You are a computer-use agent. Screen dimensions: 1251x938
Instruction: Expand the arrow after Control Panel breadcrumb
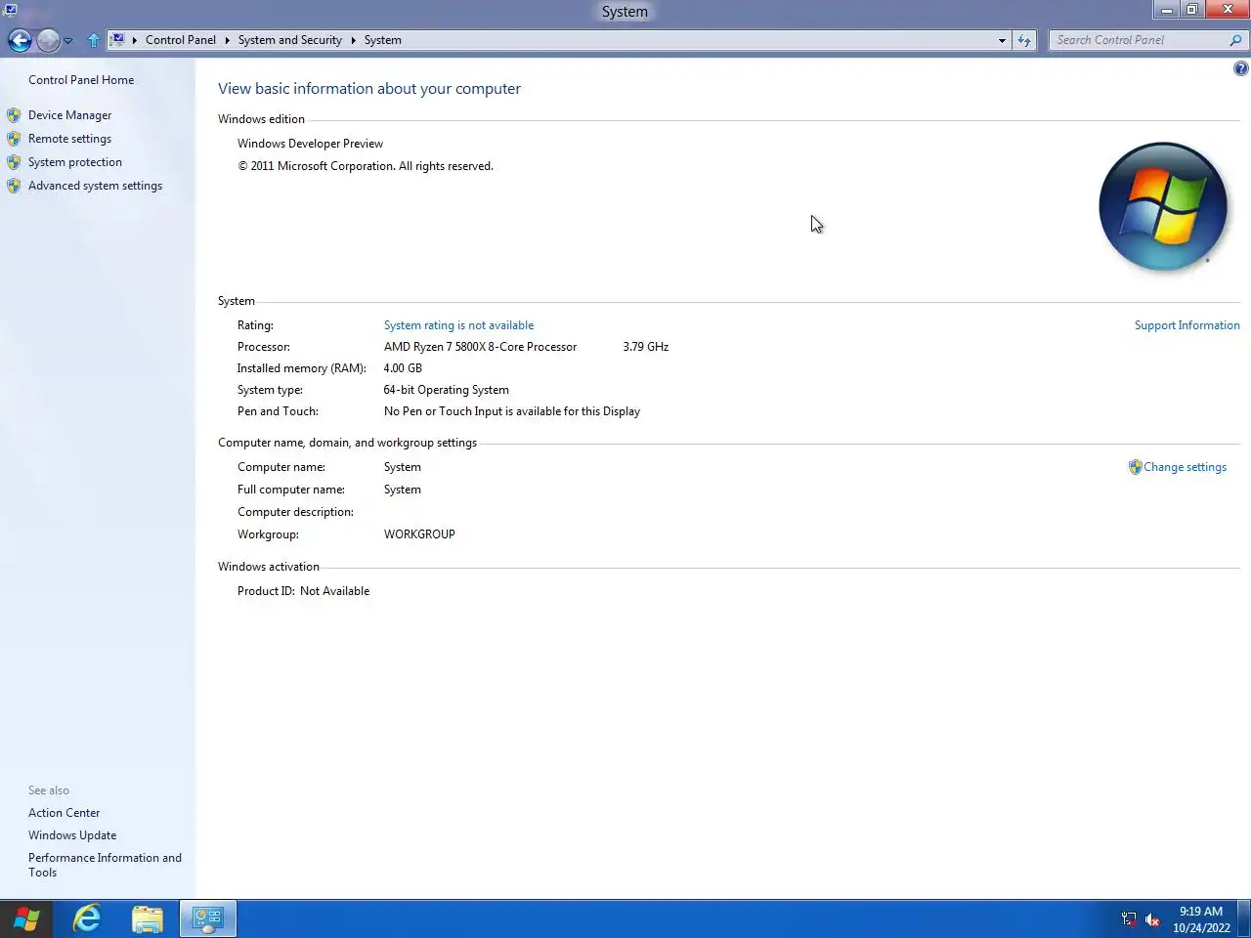coord(227,40)
